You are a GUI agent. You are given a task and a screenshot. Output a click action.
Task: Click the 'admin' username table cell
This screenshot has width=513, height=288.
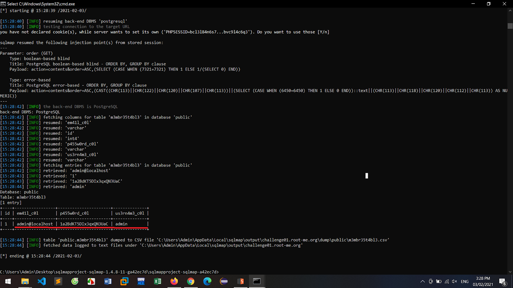click(122, 224)
